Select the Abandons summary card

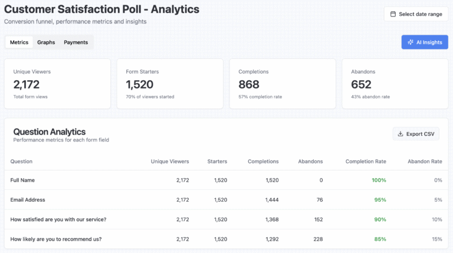tap(395, 83)
